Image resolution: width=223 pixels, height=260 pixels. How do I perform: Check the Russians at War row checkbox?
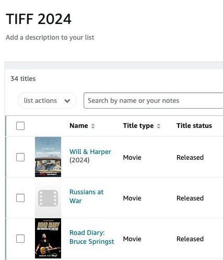[20, 198]
